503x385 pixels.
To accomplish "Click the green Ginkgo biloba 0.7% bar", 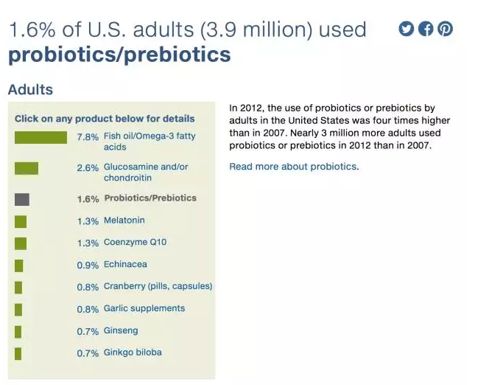I will pyautogui.click(x=18, y=354).
